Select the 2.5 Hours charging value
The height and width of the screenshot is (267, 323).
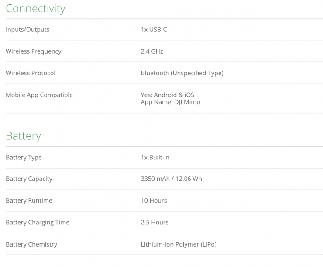155,223
